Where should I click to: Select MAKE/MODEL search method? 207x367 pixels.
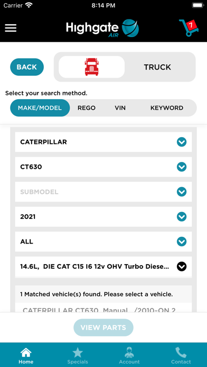click(x=40, y=108)
